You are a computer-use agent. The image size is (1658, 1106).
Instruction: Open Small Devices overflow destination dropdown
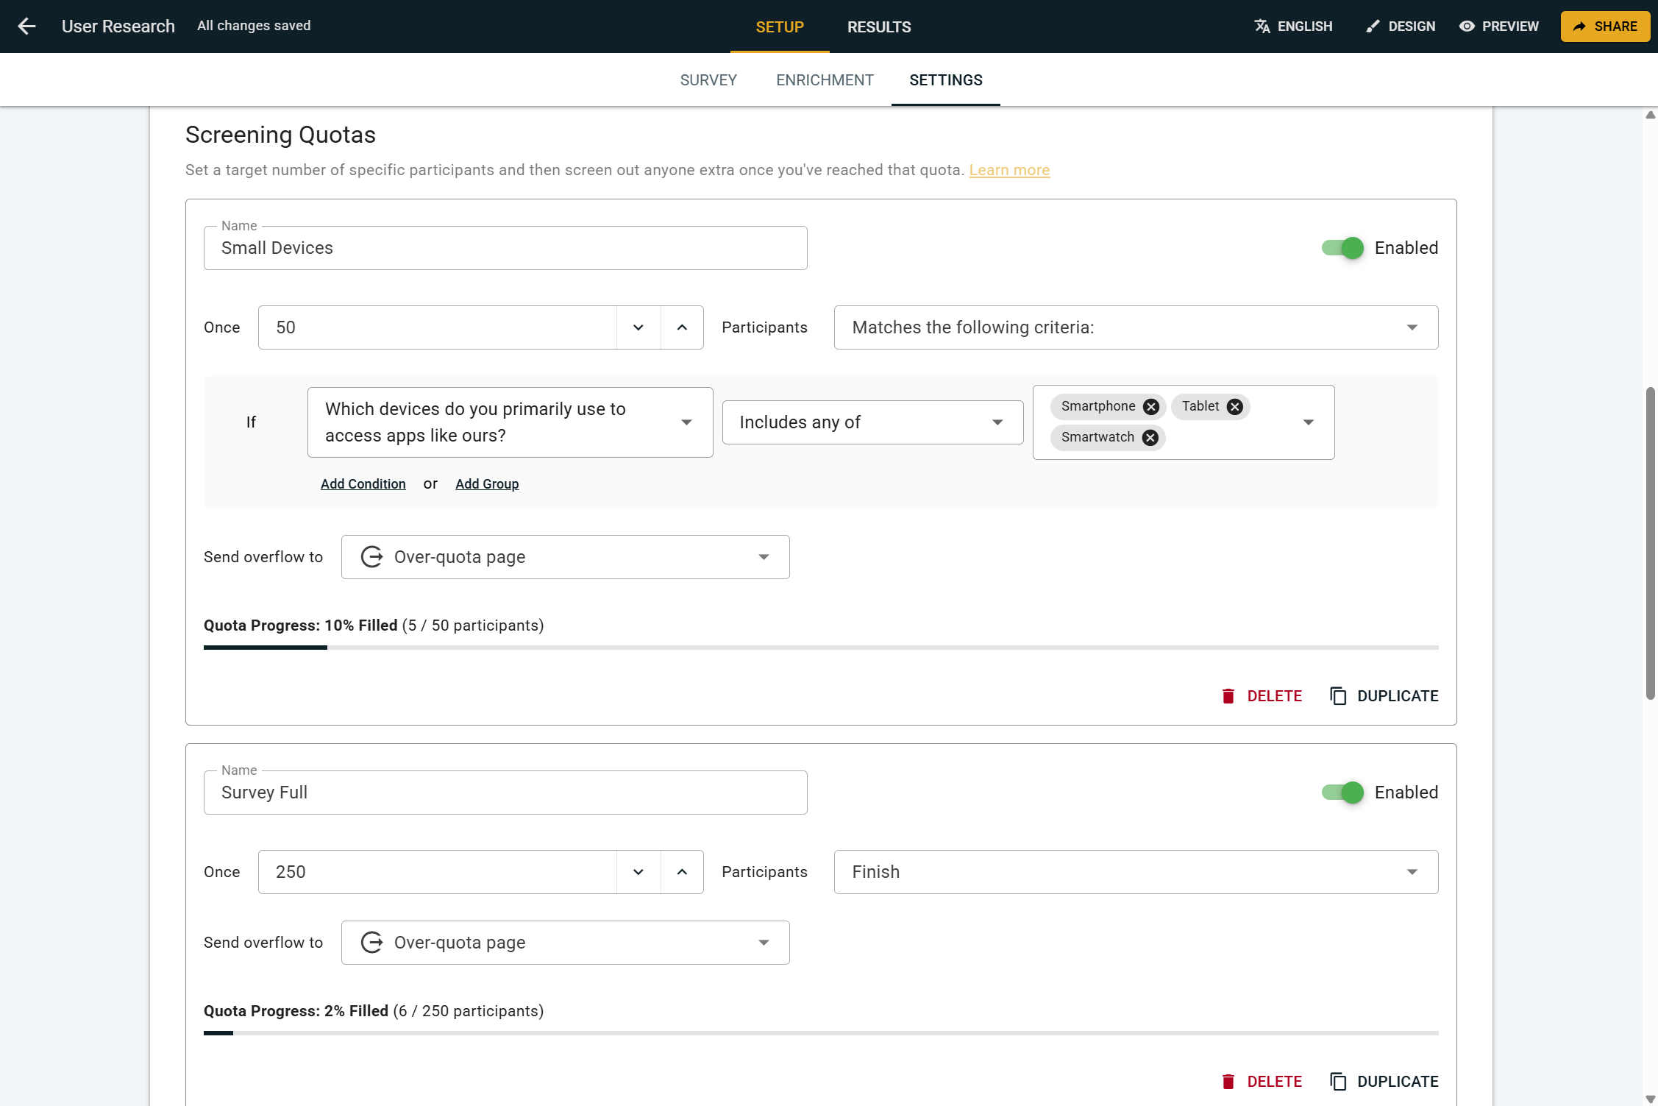coord(565,557)
